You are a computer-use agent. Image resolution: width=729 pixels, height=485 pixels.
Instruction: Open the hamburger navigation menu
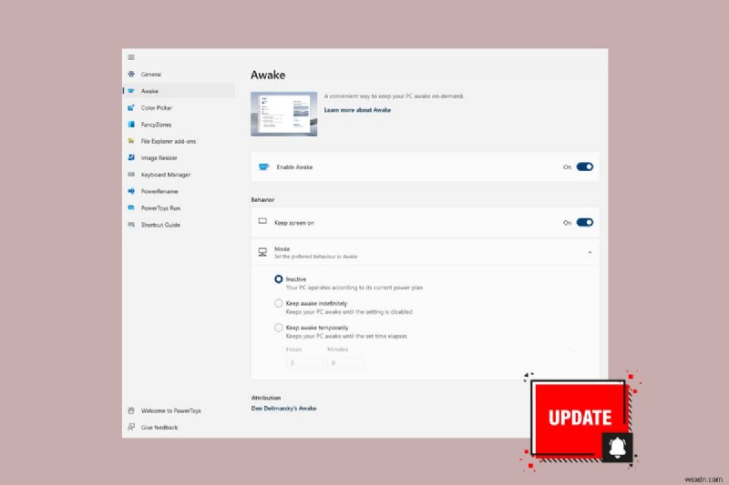coord(131,57)
